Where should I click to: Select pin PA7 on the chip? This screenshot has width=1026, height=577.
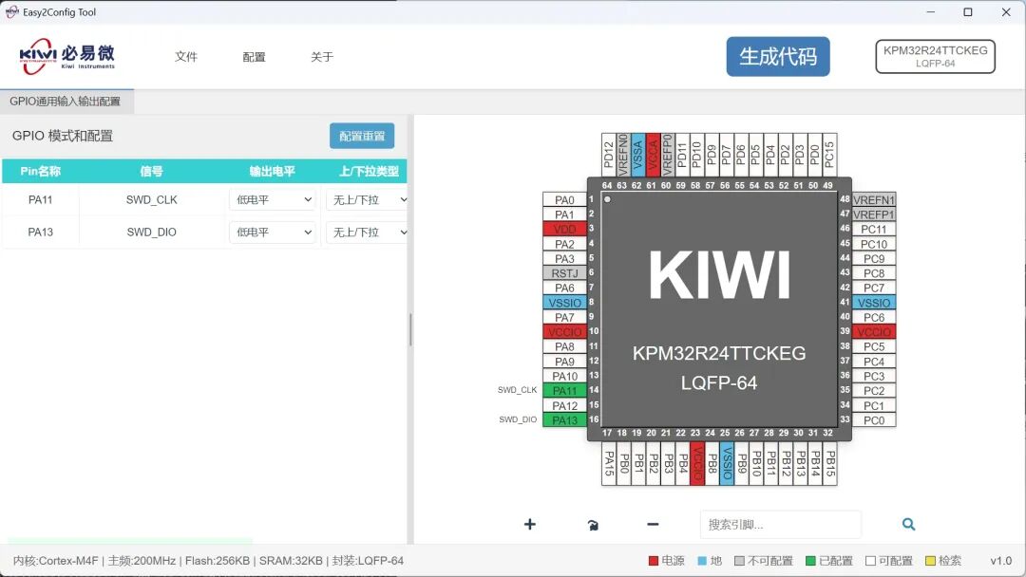(564, 318)
